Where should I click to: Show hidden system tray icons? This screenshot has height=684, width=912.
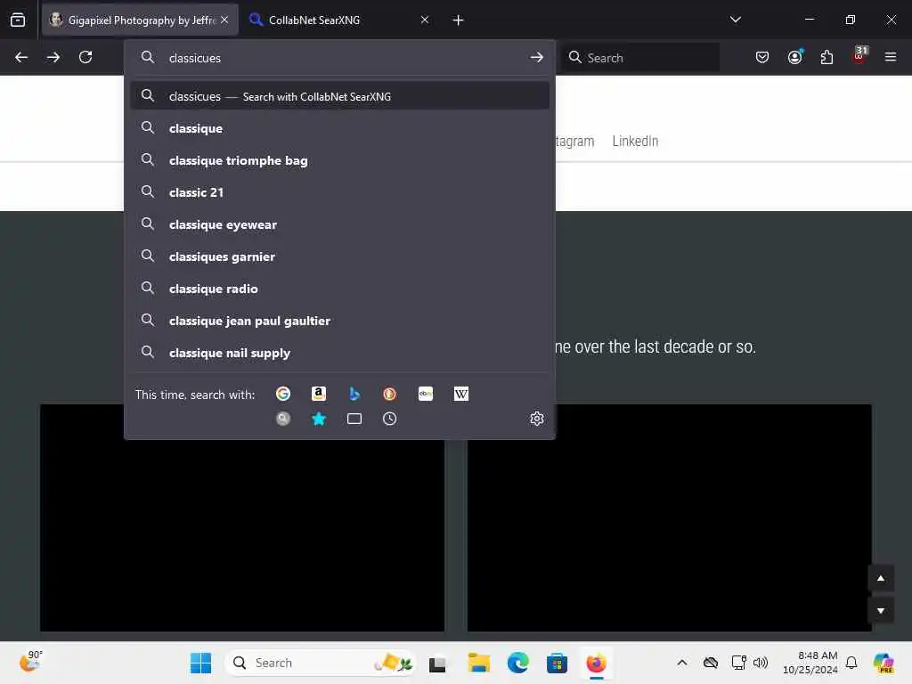pyautogui.click(x=682, y=663)
